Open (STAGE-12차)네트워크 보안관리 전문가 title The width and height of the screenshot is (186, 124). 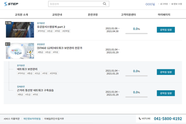pos(60,48)
